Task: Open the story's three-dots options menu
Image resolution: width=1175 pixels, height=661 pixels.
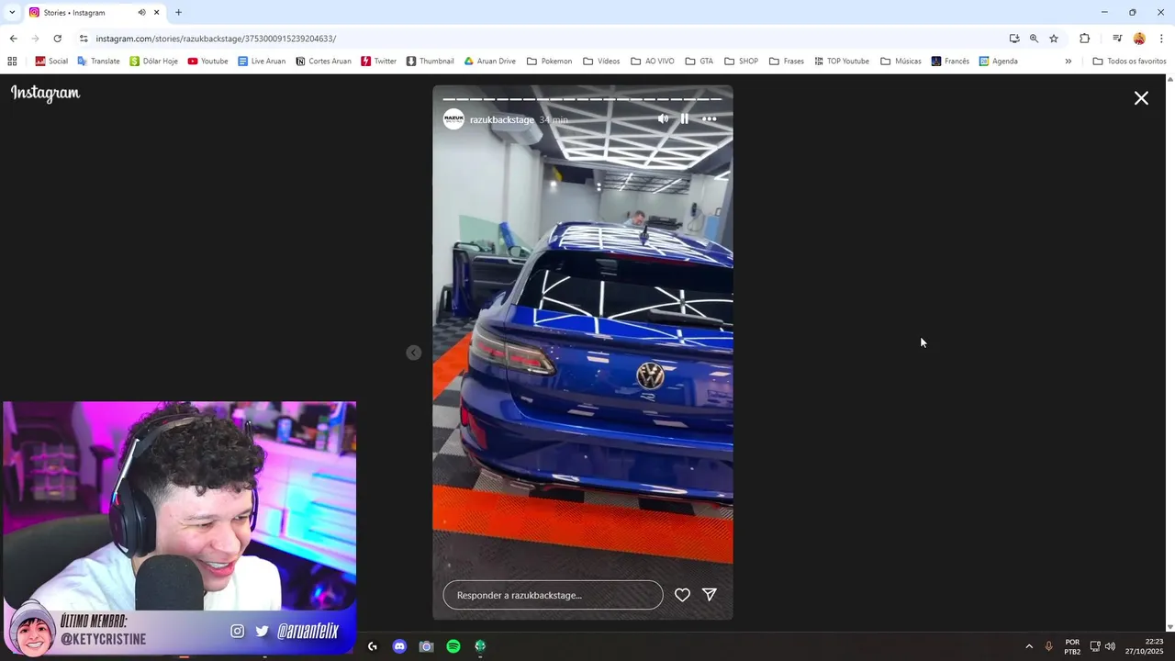Action: click(x=710, y=118)
